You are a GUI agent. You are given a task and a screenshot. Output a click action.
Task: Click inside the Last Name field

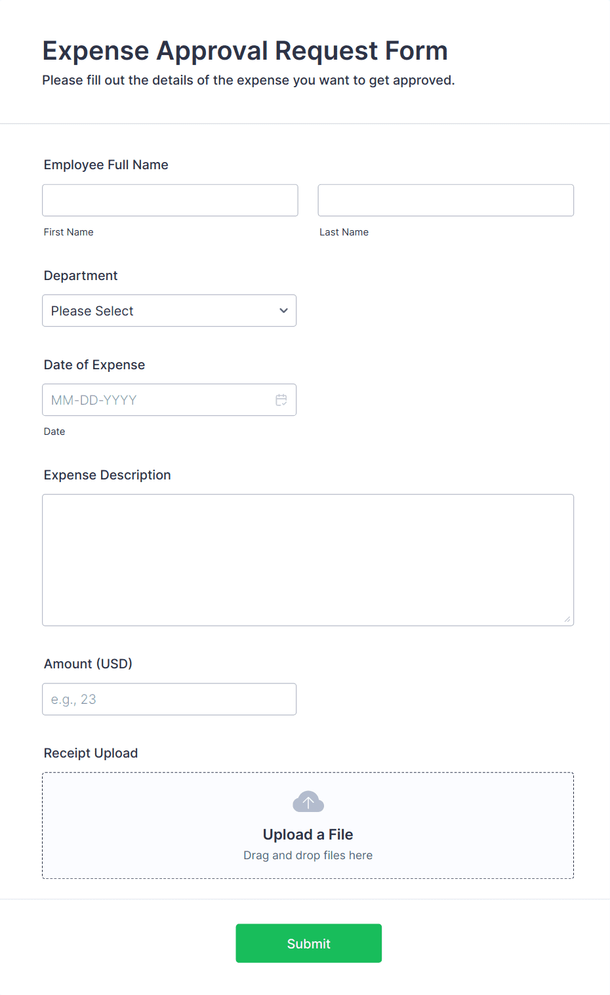pyautogui.click(x=445, y=200)
